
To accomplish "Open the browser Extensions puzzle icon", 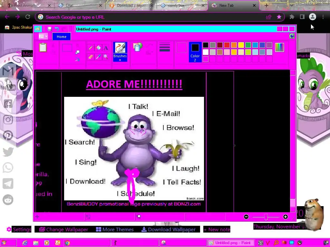I will (x=292, y=17).
